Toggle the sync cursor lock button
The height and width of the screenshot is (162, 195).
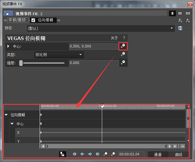click(63, 154)
